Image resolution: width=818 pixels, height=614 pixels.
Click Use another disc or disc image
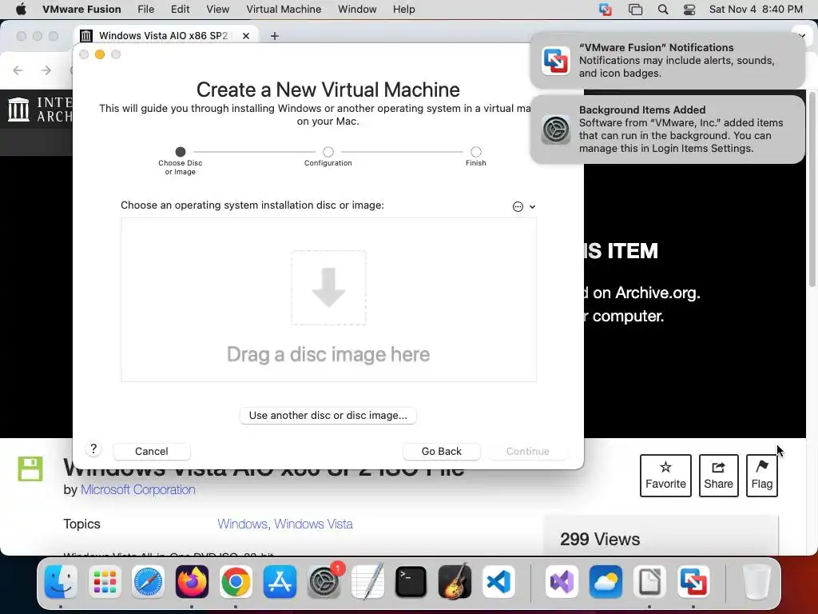(x=328, y=416)
